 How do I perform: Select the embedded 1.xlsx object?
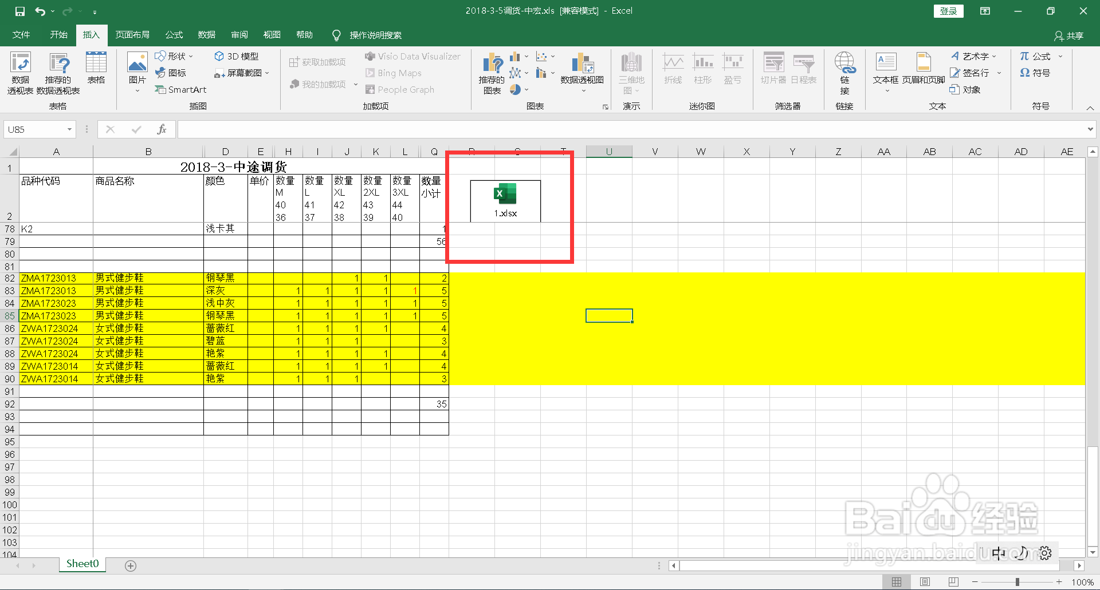tap(505, 201)
